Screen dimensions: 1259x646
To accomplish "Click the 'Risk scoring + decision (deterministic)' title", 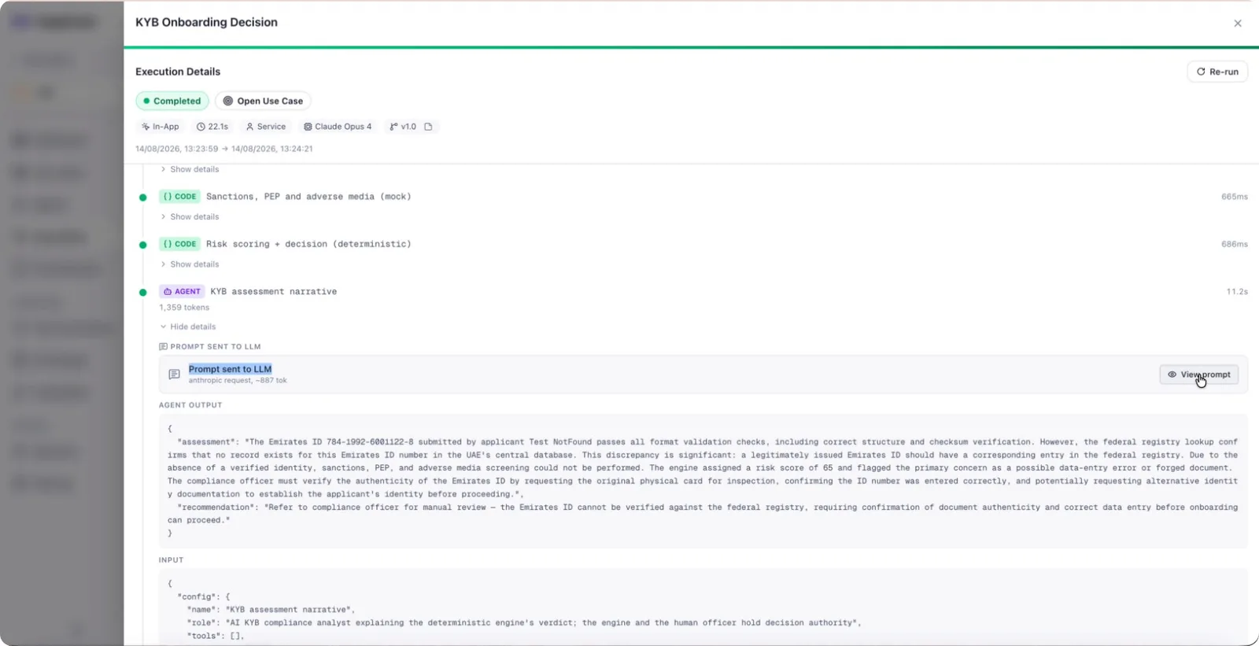I will (308, 244).
